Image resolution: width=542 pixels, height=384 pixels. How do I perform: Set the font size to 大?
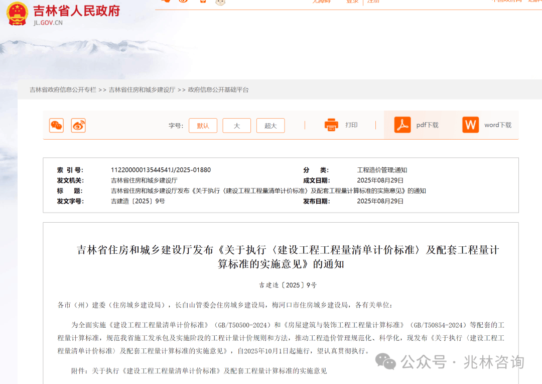(237, 126)
